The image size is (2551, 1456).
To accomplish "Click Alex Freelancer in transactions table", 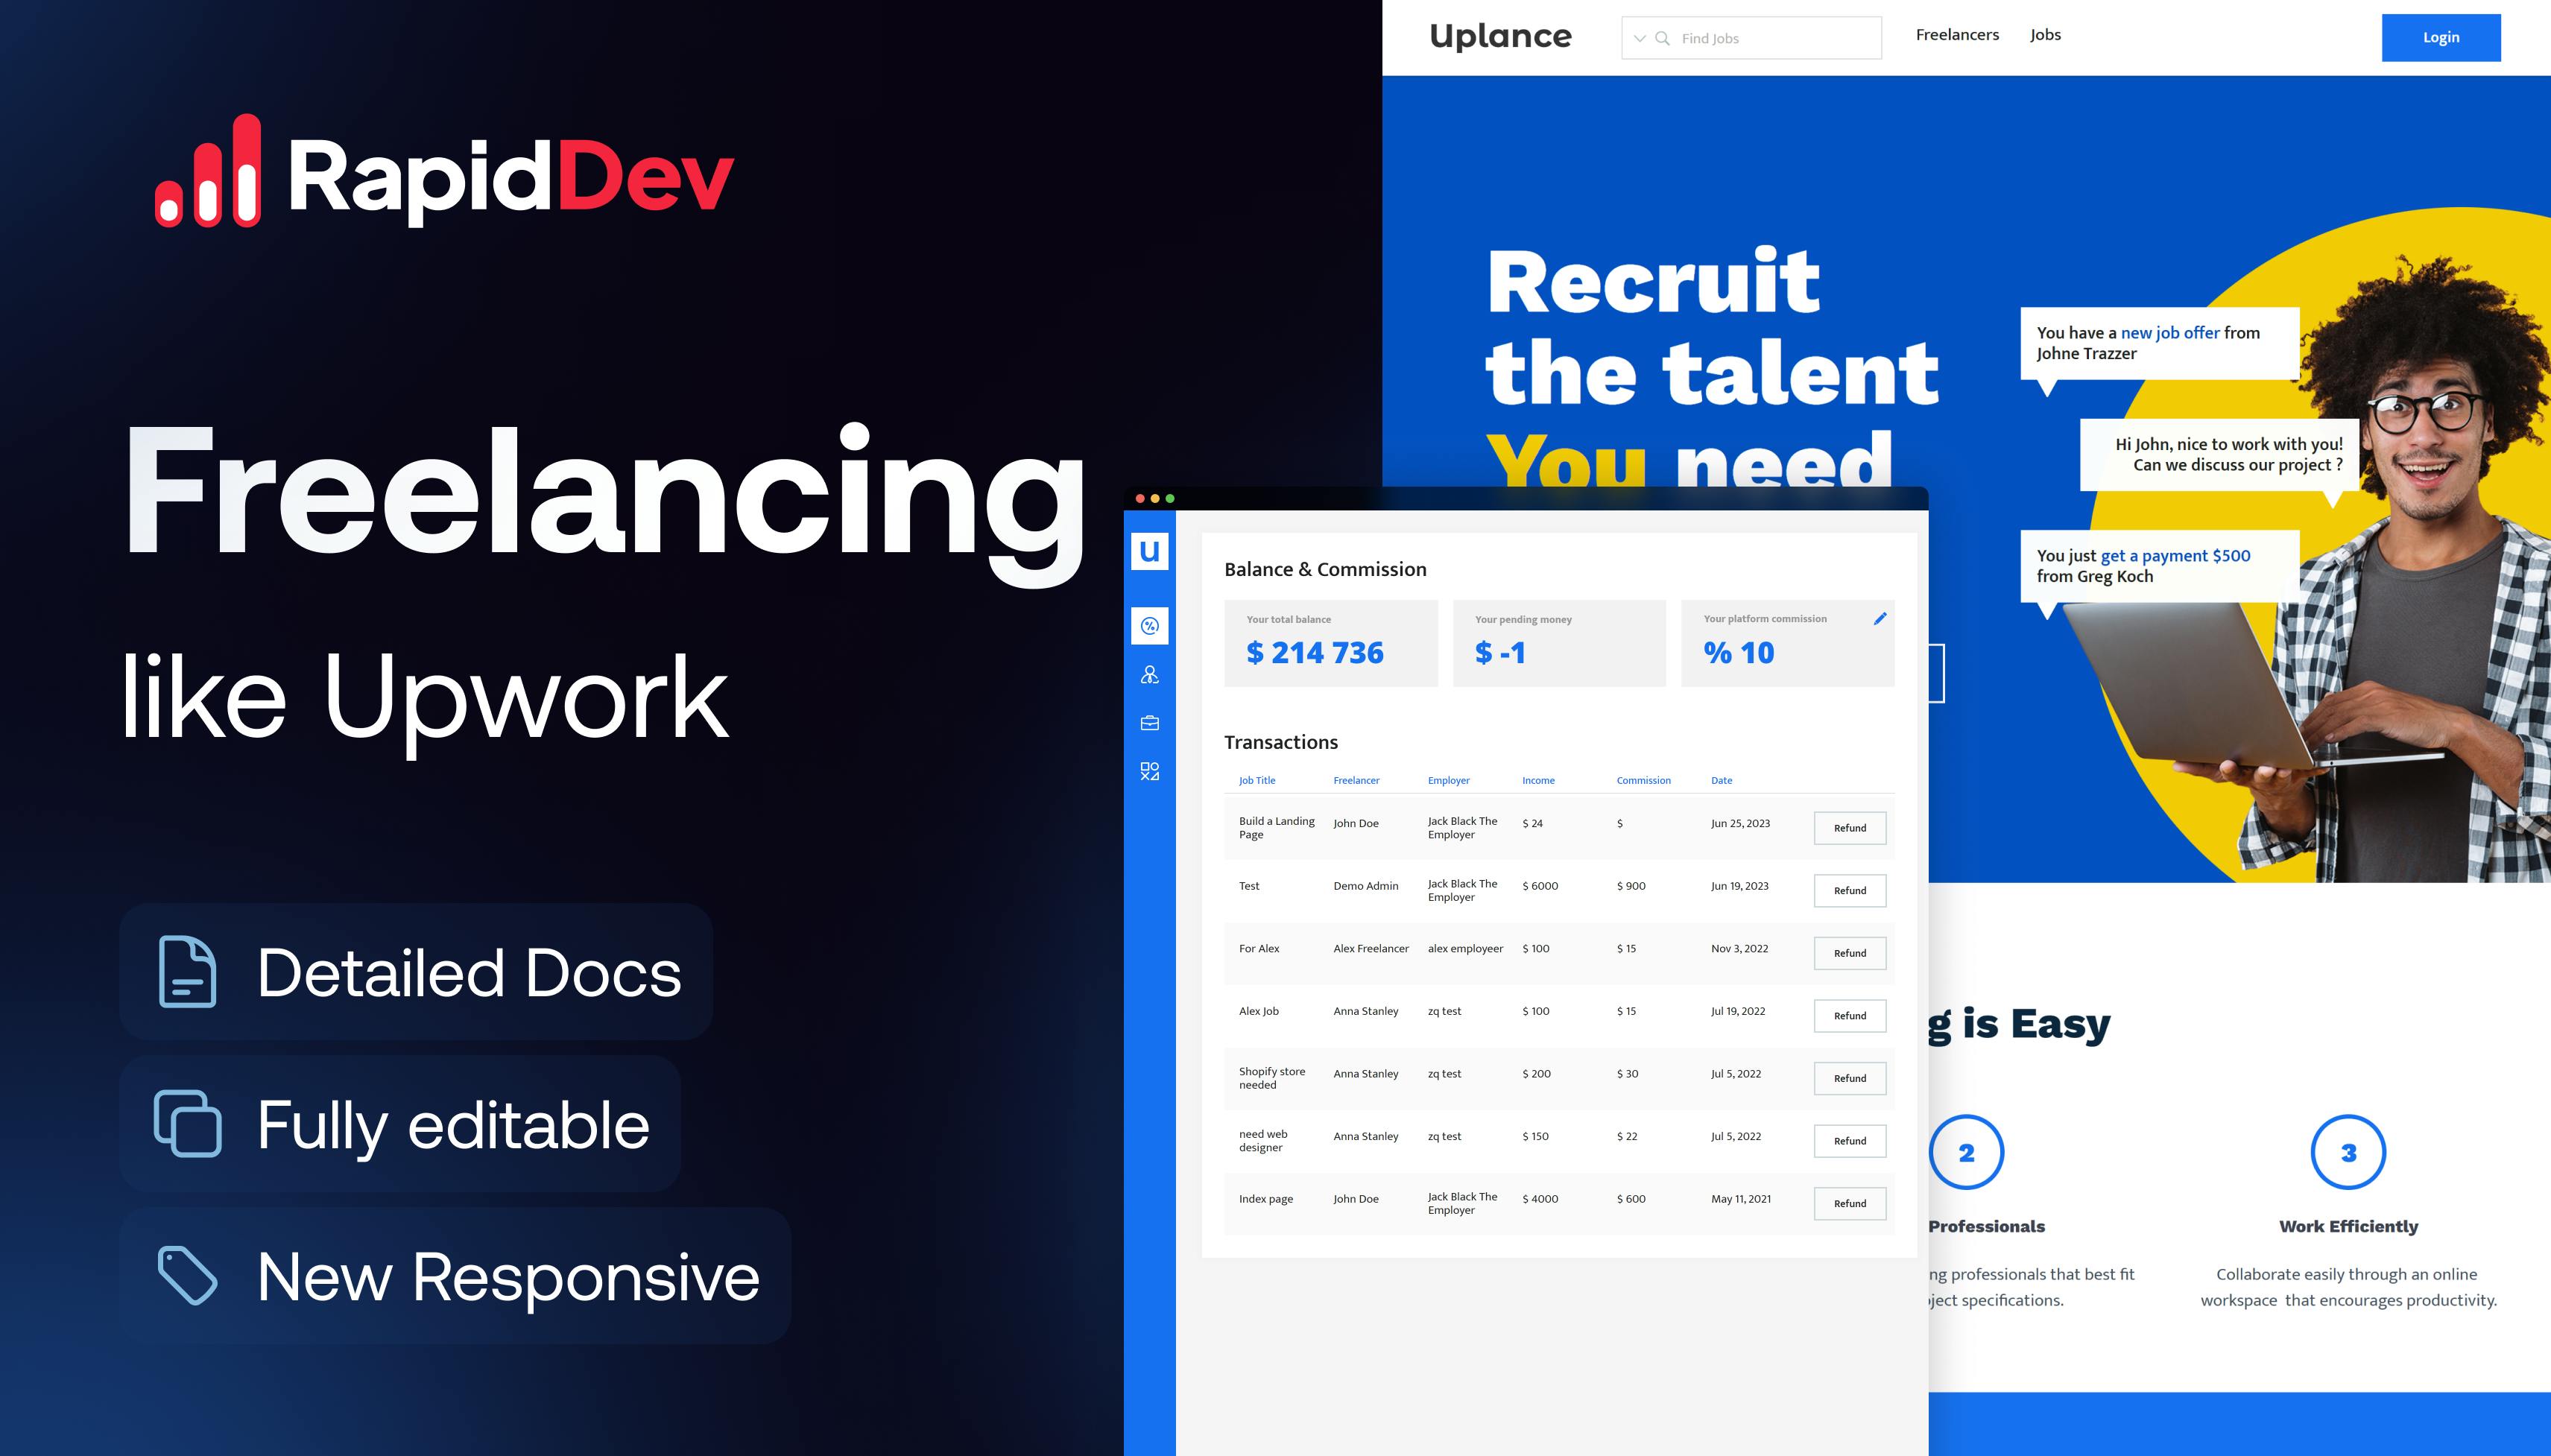I will [1370, 949].
